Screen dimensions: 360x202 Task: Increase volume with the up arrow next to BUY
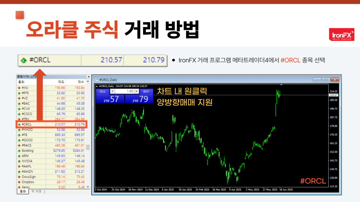tap(136, 91)
